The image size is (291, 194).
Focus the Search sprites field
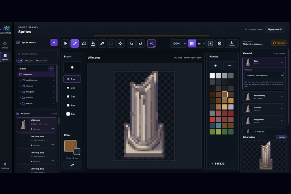coord(37,54)
